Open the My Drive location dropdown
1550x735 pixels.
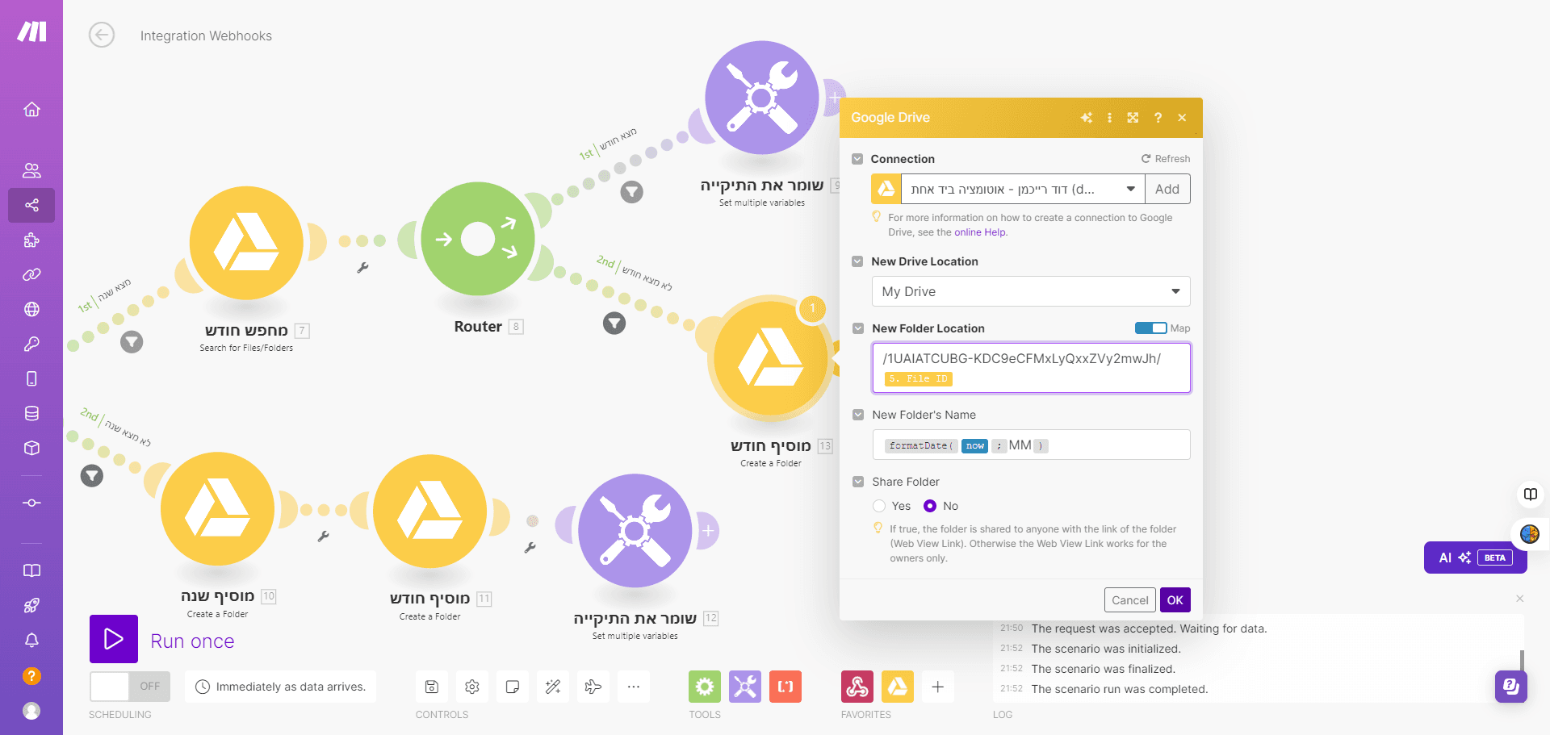[x=1031, y=291]
